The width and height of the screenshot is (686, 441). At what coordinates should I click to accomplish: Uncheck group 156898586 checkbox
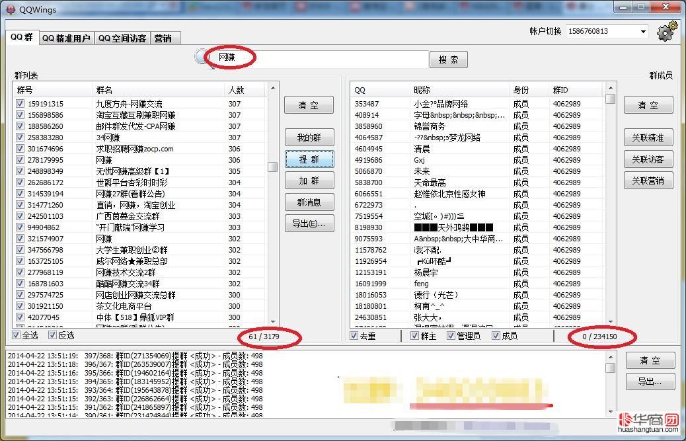click(x=20, y=115)
